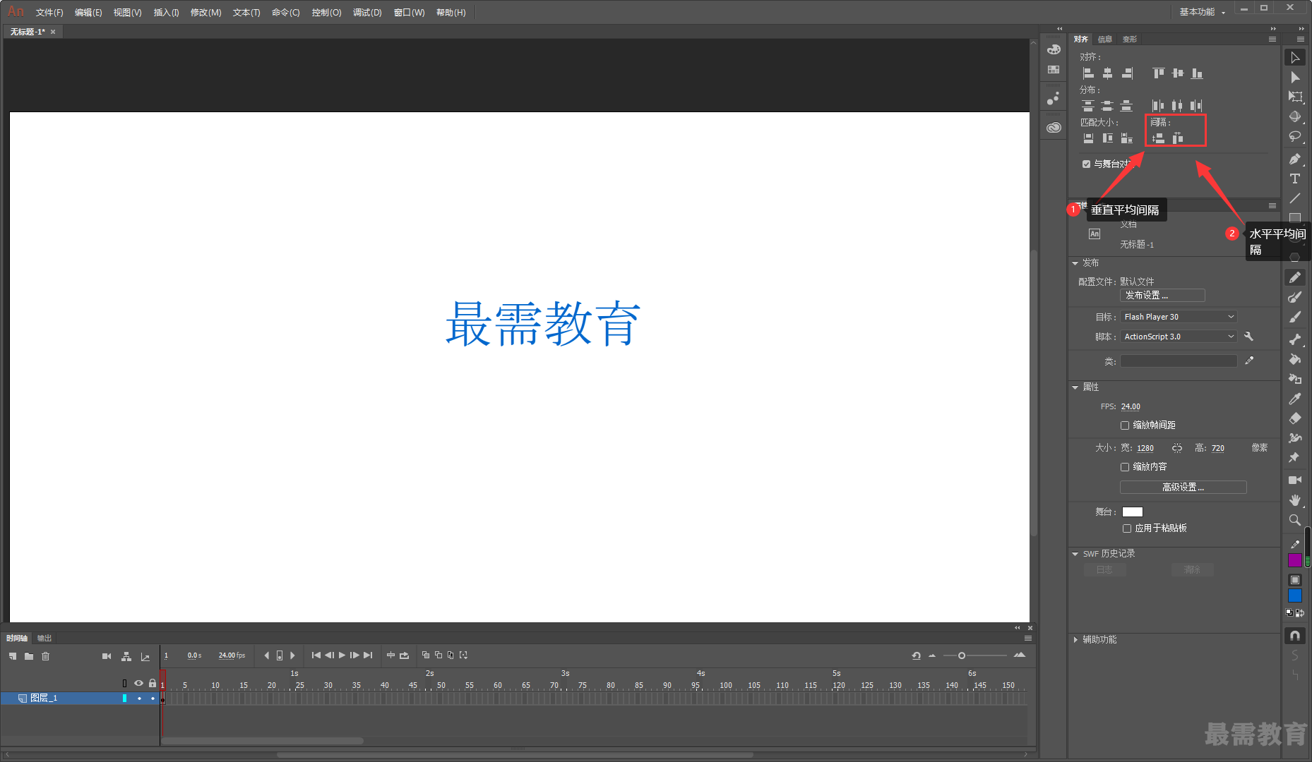This screenshot has height=762, width=1312.
Task: Select the Free Transform tool
Action: tap(1295, 97)
